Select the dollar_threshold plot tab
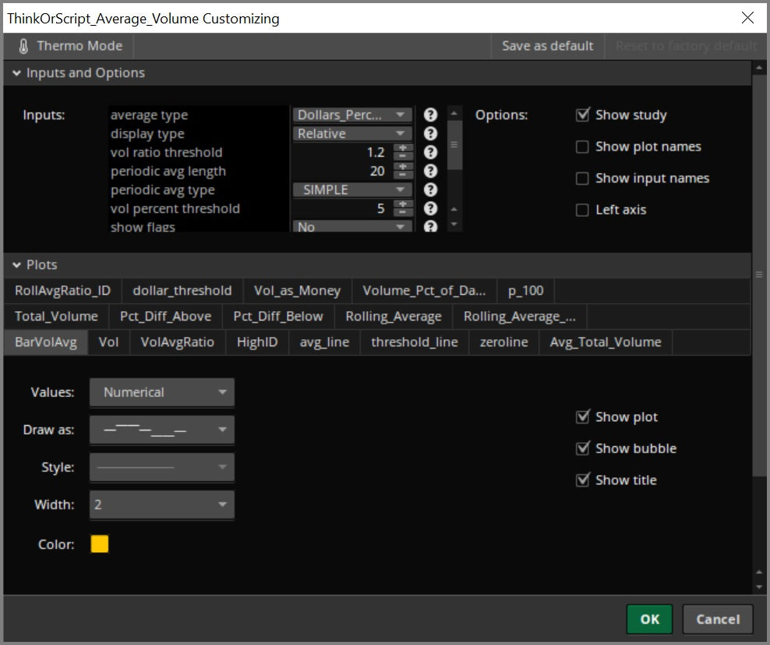770x645 pixels. 182,291
